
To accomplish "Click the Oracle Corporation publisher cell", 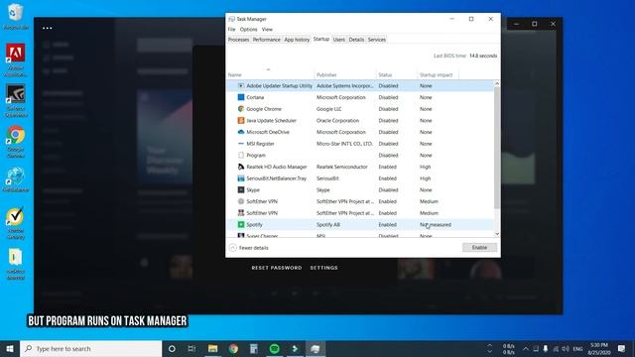I will pos(337,120).
